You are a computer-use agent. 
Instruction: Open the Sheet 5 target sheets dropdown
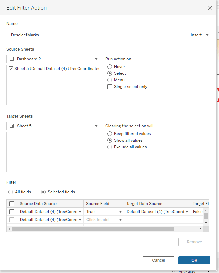[x=53, y=126]
